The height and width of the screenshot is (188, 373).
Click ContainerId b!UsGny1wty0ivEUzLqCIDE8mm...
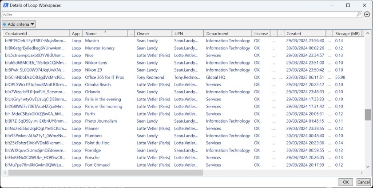pyautogui.click(x=36, y=99)
